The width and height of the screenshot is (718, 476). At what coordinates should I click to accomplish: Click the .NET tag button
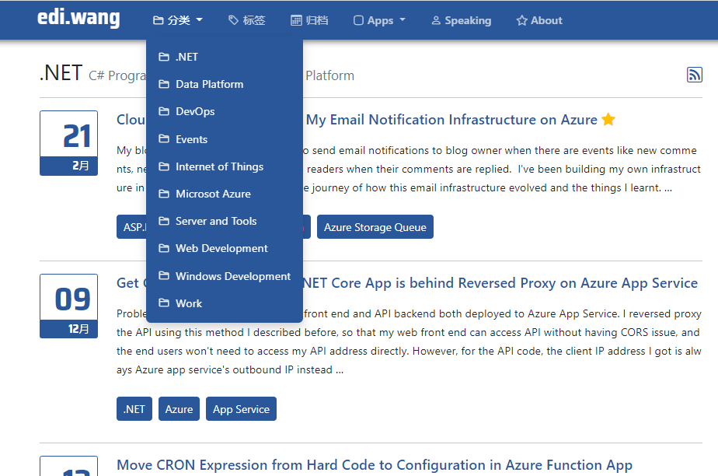(x=134, y=408)
